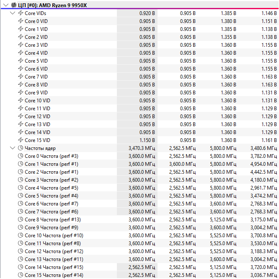The width and height of the screenshot is (279, 279).
Task: Click the lightning icon of Core 1 VID
Action: 21,29
